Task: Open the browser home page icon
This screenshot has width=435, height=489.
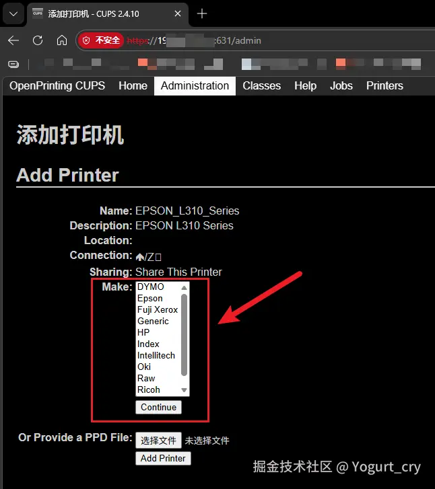Action: click(x=61, y=40)
